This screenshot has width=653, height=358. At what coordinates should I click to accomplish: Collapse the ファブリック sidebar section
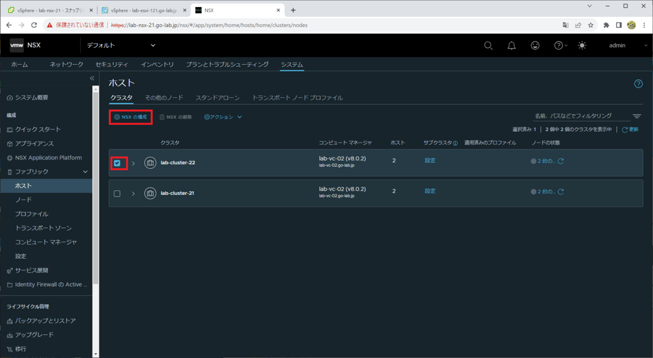coord(85,172)
